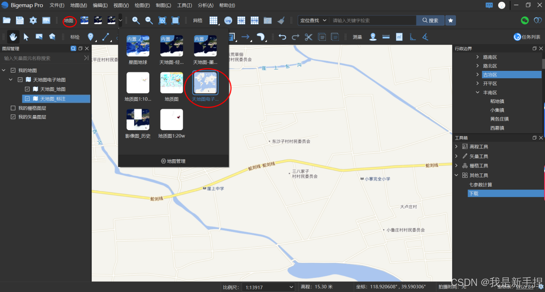Open the 地图(M) menu
Image resolution: width=545 pixels, height=292 pixels.
point(78,5)
